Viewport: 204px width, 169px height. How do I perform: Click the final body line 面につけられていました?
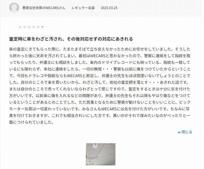pos(31,122)
